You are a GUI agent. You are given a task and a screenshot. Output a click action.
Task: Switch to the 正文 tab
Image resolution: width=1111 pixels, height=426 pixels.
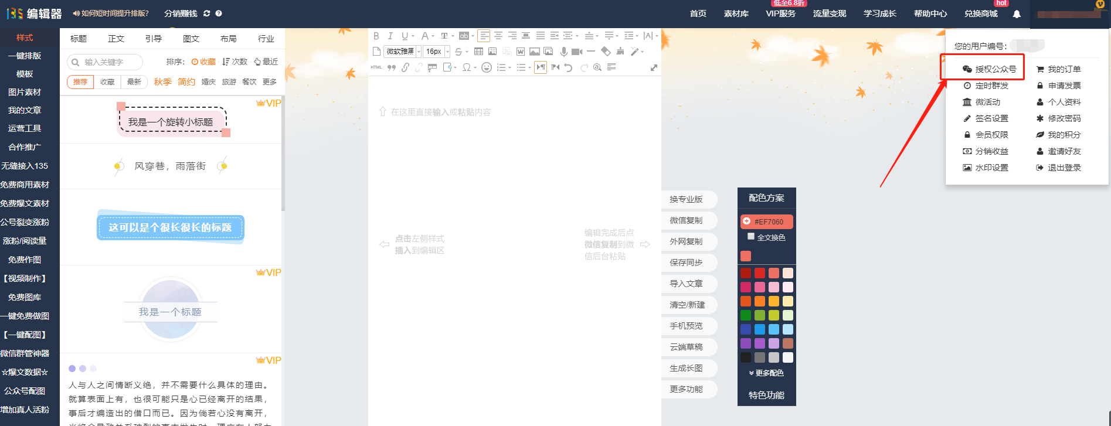116,39
